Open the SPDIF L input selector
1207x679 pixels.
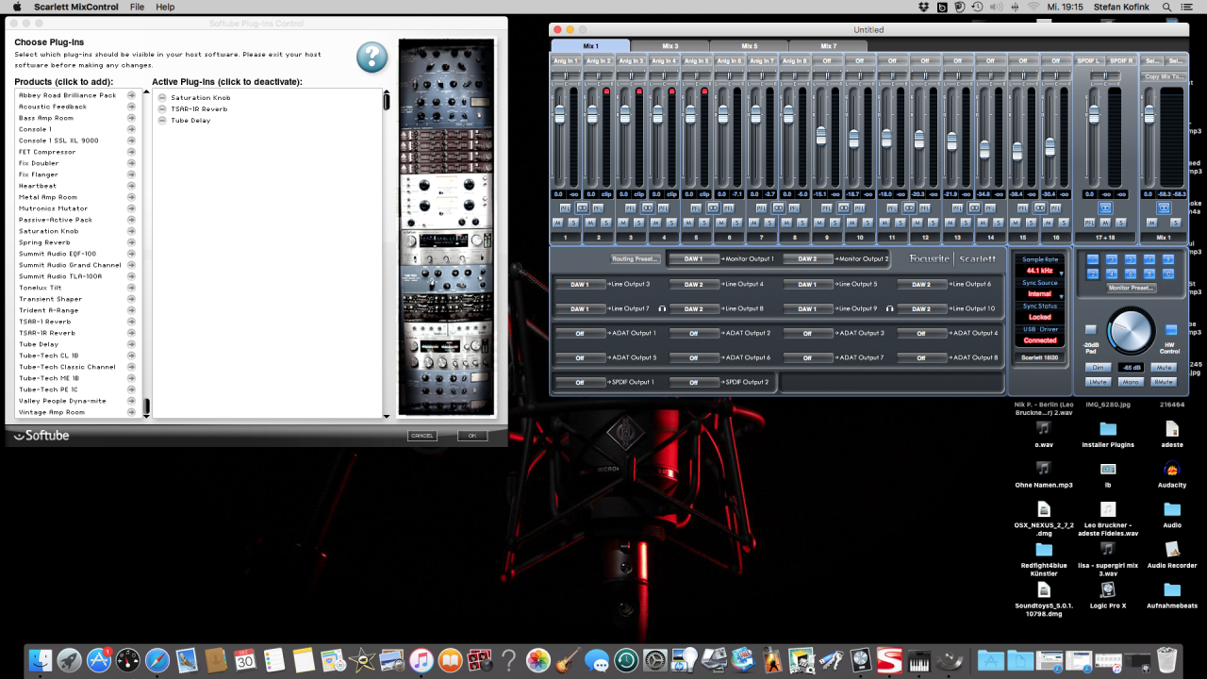[1088, 61]
